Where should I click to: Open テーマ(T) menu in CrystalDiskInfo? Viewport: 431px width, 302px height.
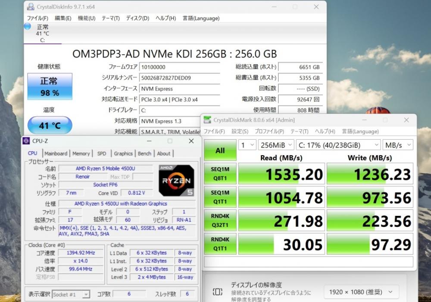111,19
